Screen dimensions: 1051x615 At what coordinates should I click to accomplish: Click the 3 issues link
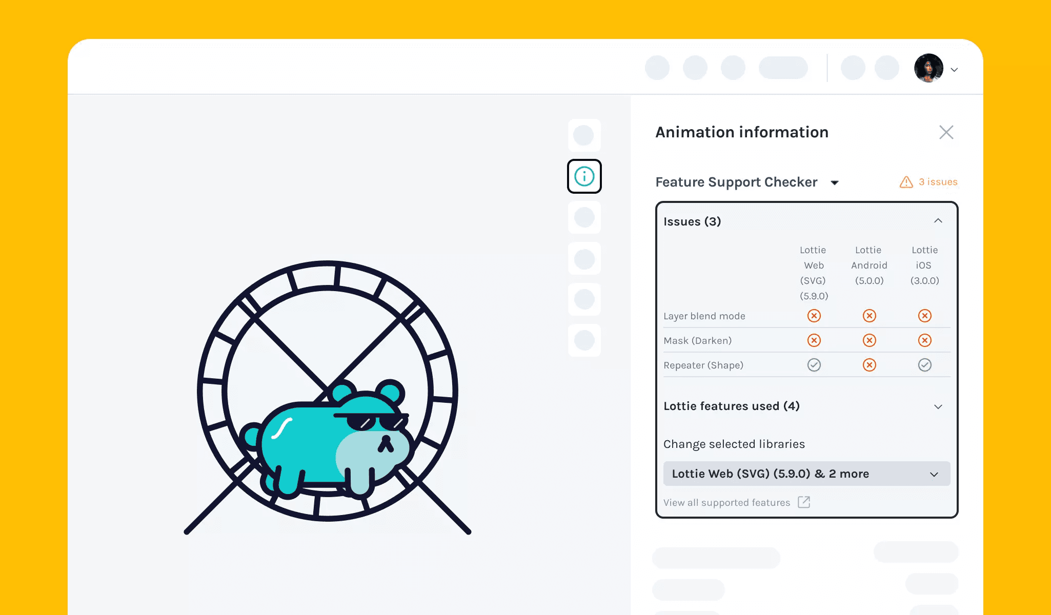[x=937, y=182]
